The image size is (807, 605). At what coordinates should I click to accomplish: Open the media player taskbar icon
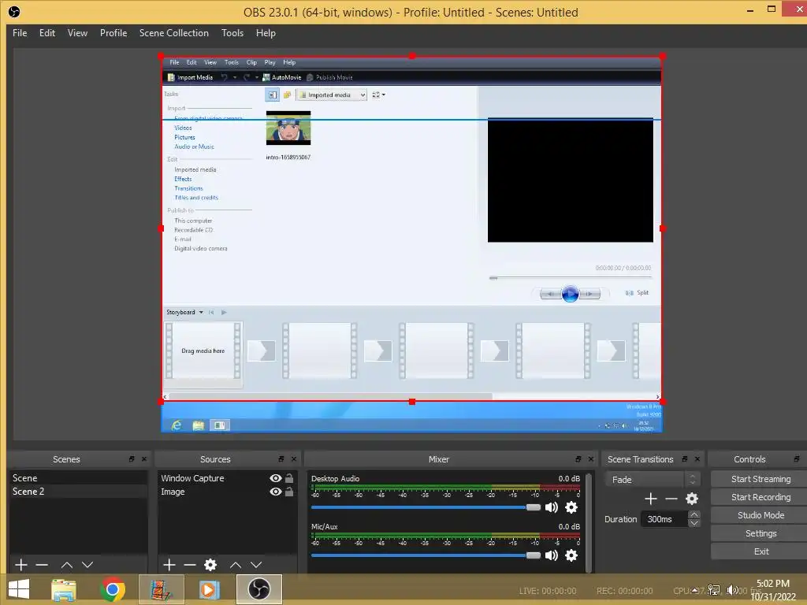(209, 589)
